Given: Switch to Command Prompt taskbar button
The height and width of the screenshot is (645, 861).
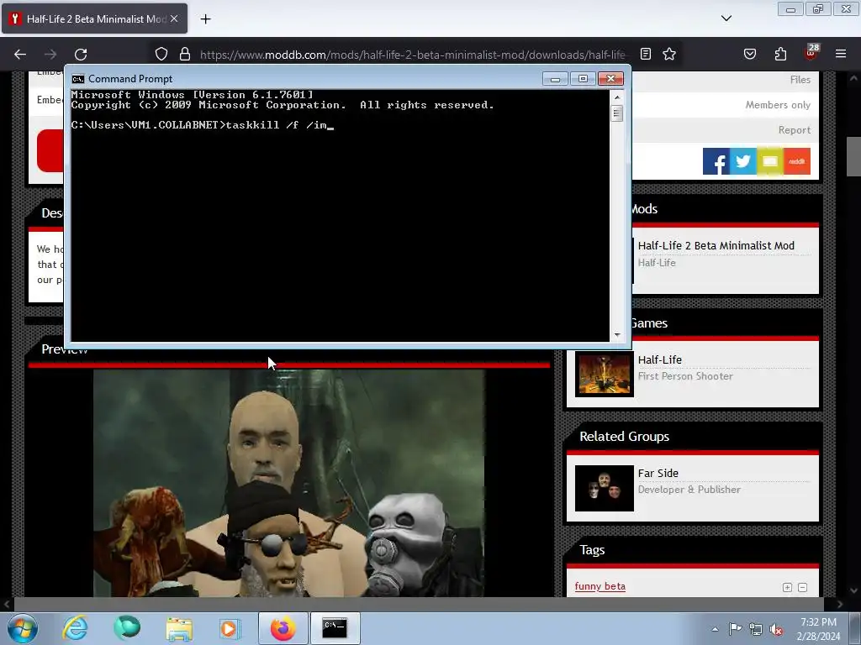Looking at the screenshot, I should click(335, 628).
